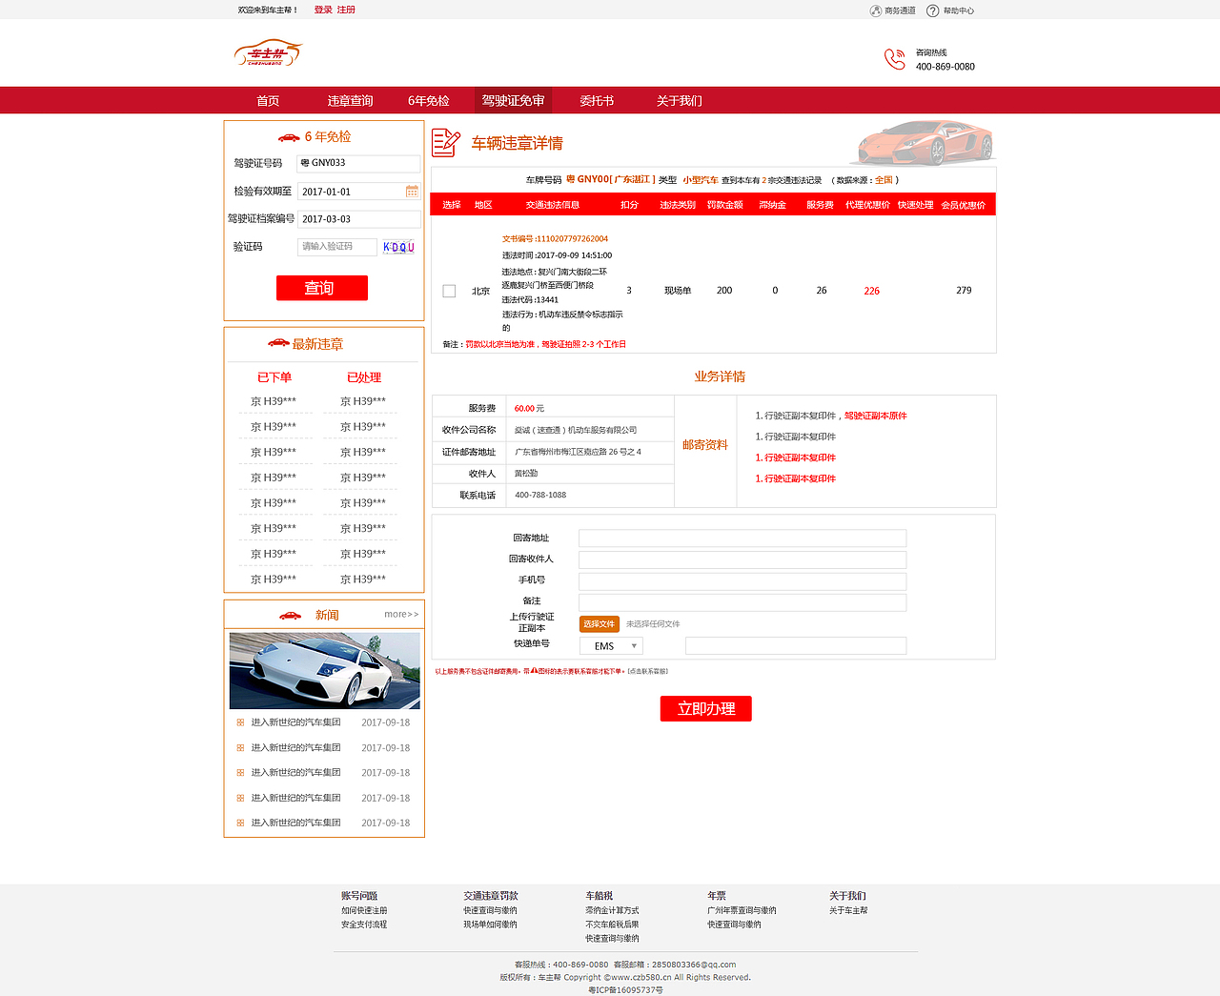
Task: Open the white sports car news thumbnail
Action: coord(325,670)
